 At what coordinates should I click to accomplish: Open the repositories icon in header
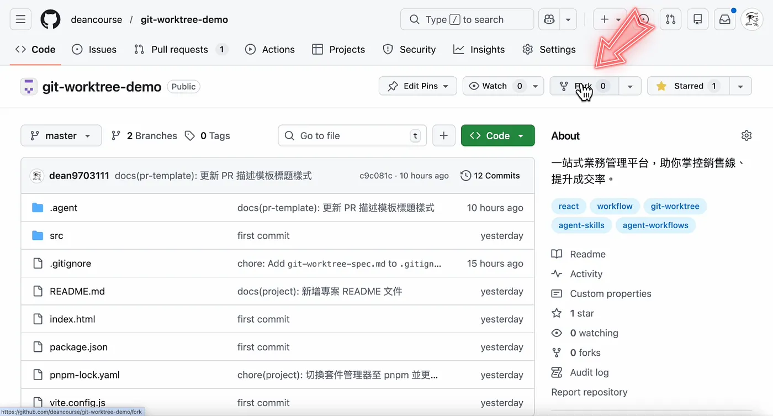(698, 20)
